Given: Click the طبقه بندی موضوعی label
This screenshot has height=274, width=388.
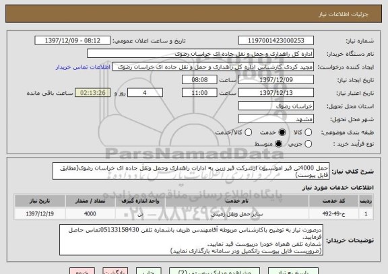Looking at the screenshot, I should point(348,133).
